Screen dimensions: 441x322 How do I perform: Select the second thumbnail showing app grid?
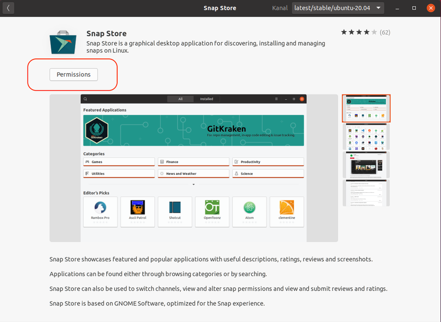(366, 137)
